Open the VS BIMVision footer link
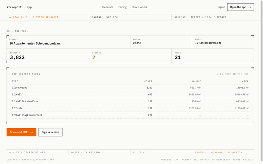The width and height of the screenshot is (263, 164). click(x=221, y=160)
